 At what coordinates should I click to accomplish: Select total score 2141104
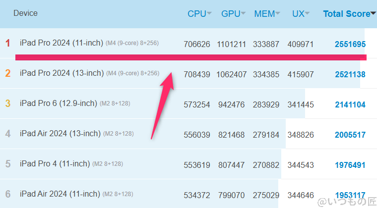[350, 104]
